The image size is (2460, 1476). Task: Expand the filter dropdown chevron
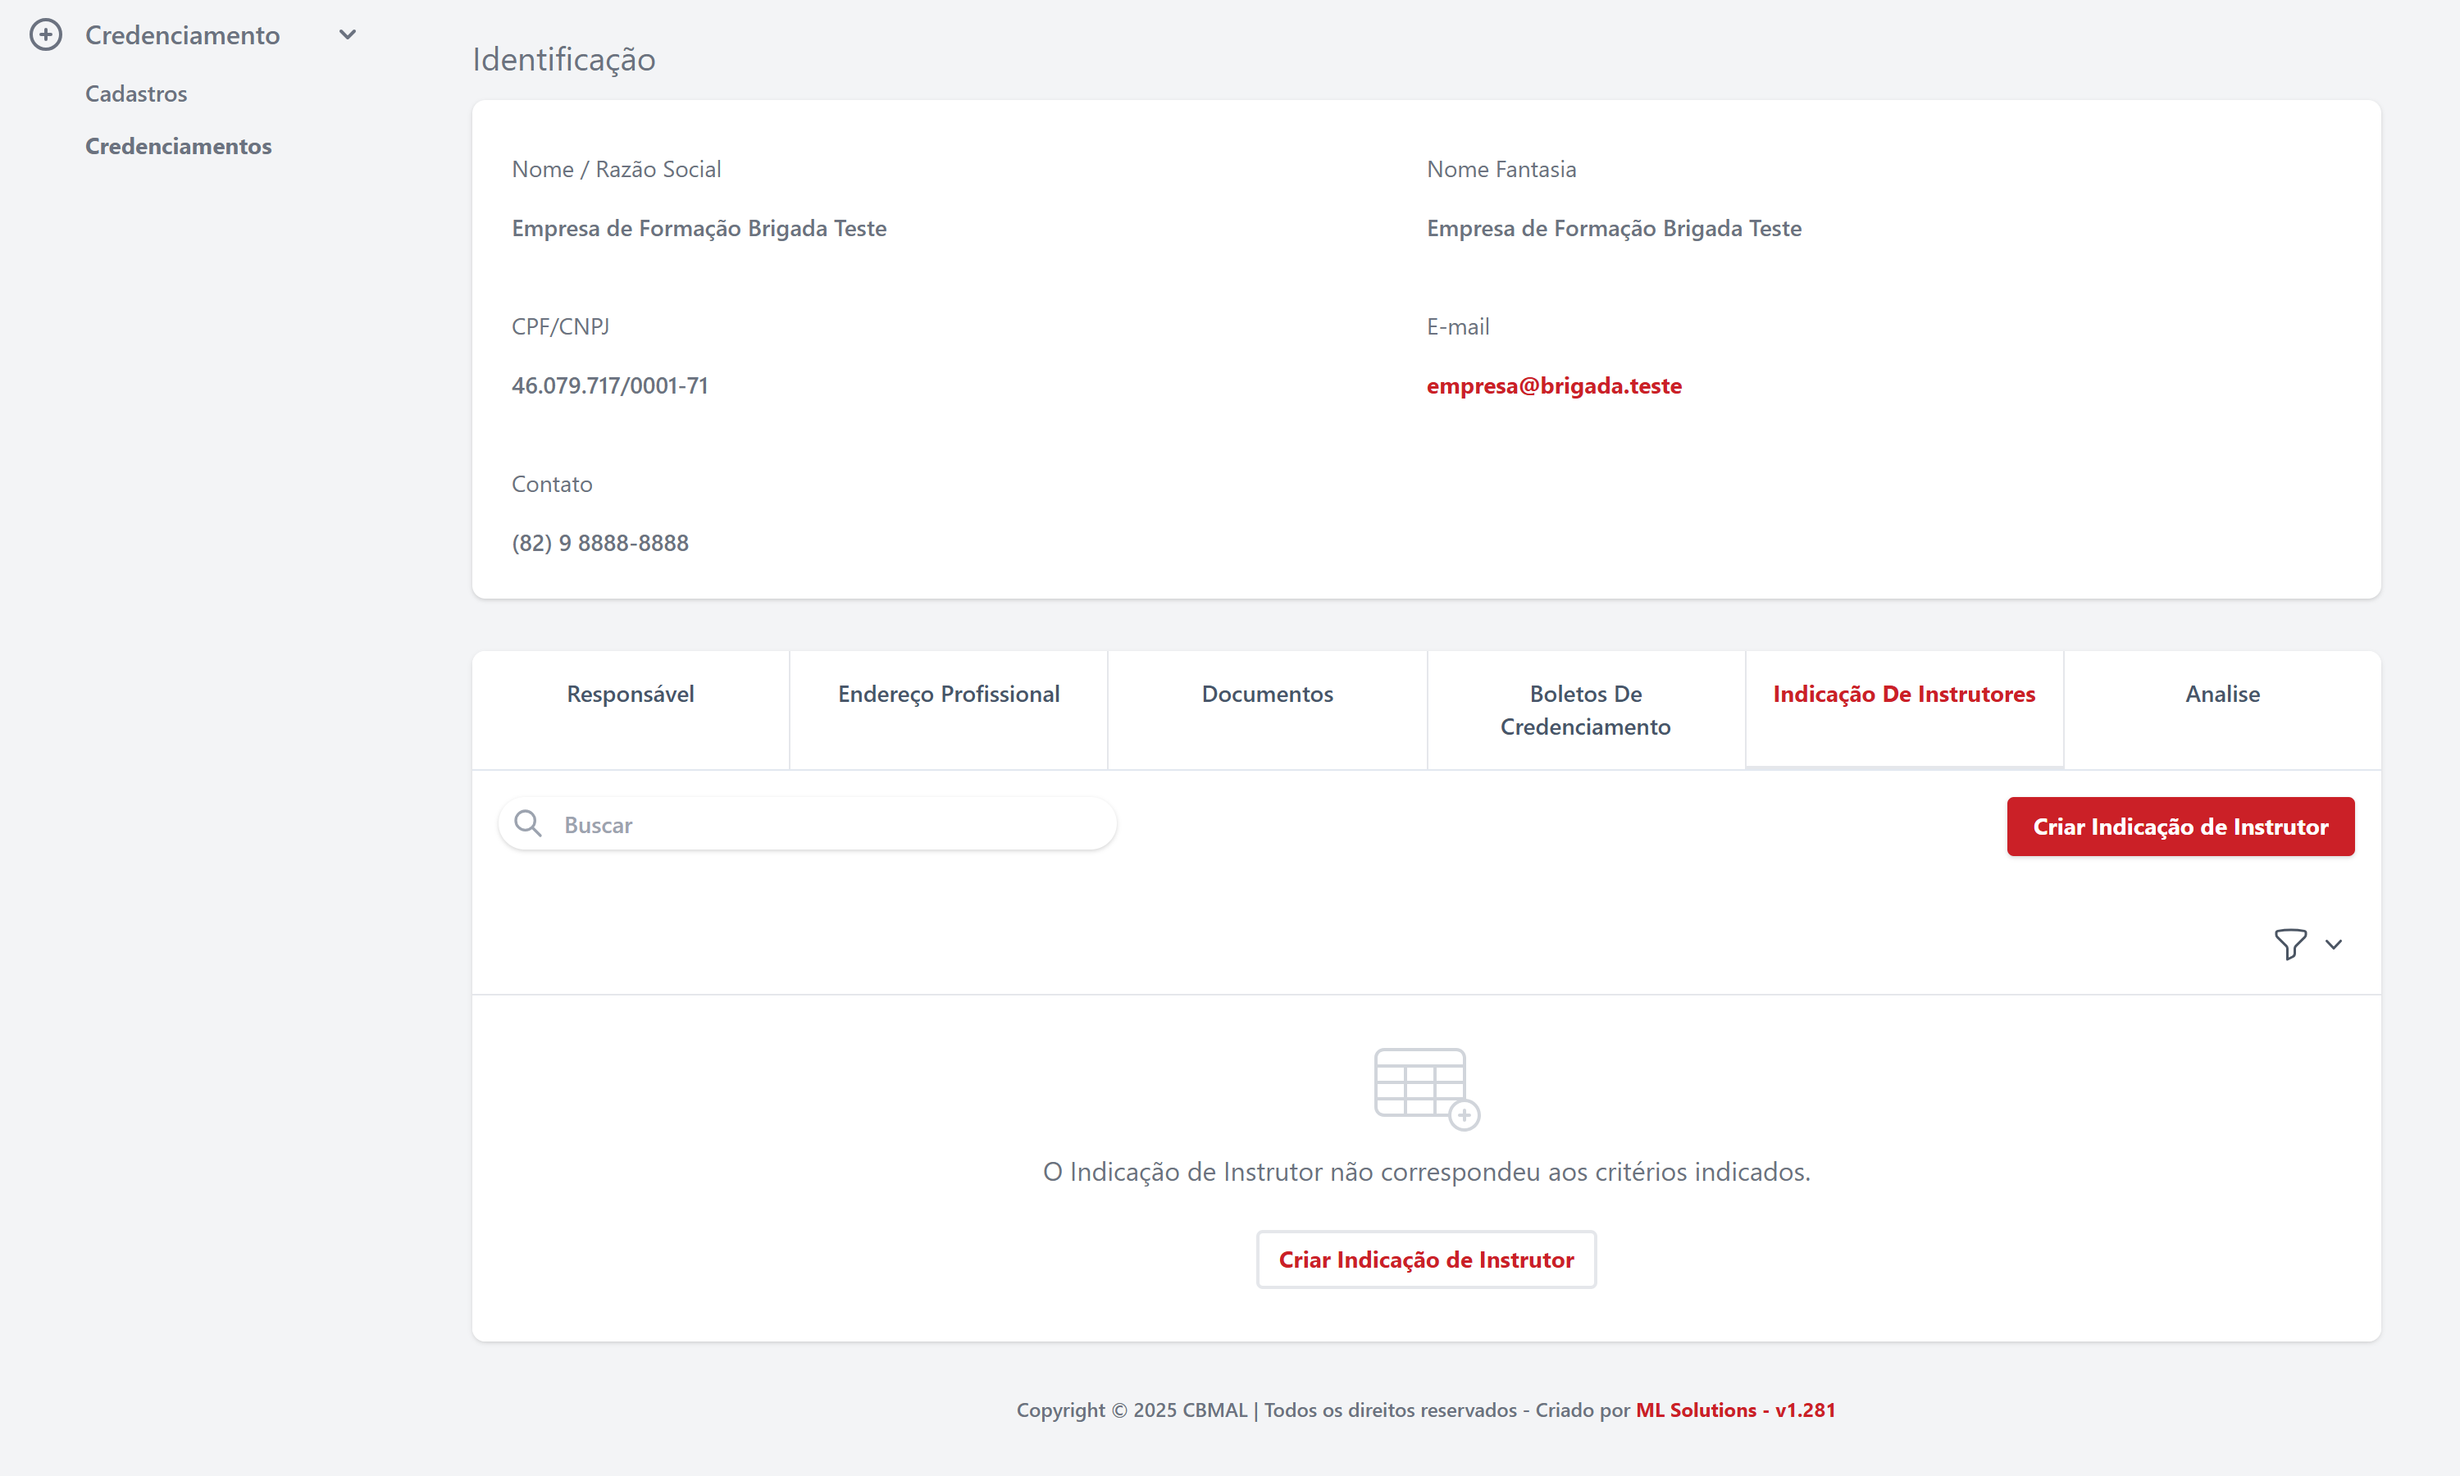tap(2334, 945)
